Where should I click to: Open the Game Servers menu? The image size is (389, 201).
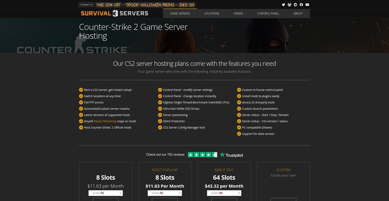click(x=180, y=14)
